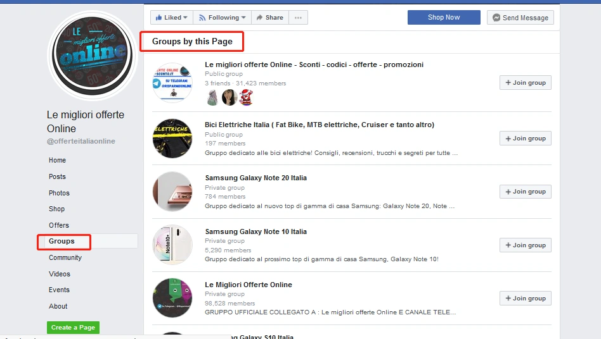This screenshot has height=339, width=601.
Task: Click the first friend avatar in members row
Action: pyautogui.click(x=213, y=97)
